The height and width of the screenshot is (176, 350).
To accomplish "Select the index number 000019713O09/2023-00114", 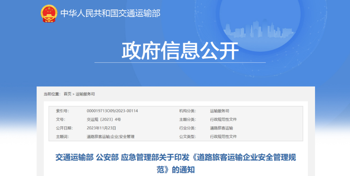I will click(112, 111).
